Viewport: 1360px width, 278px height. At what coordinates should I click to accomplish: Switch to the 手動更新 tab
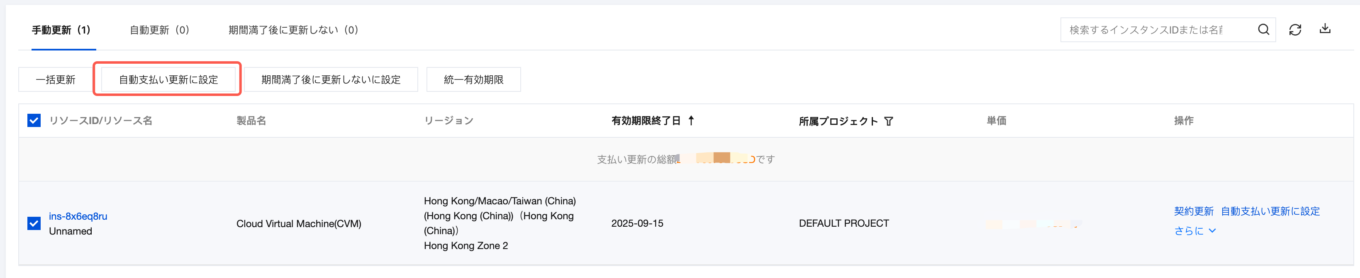(61, 30)
